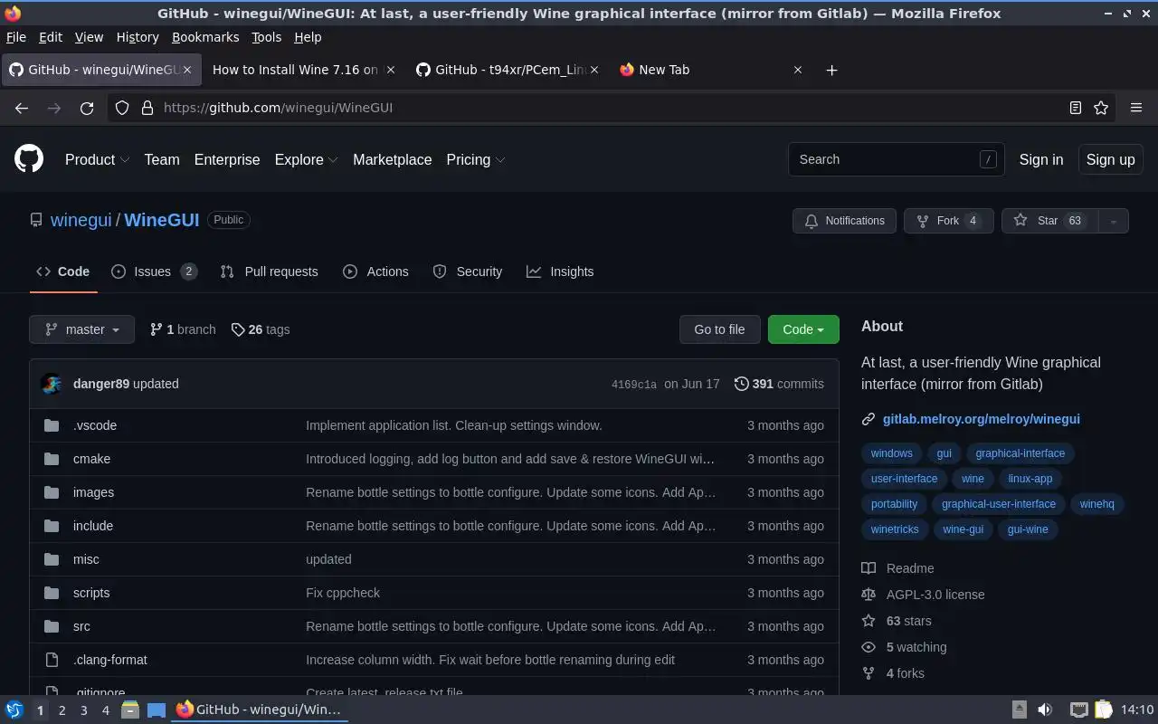Click the Sign in link
The width and height of the screenshot is (1158, 724).
(x=1041, y=159)
